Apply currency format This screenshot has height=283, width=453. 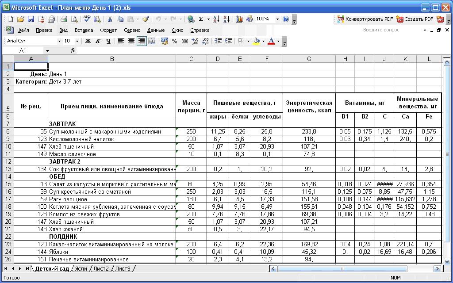165,41
